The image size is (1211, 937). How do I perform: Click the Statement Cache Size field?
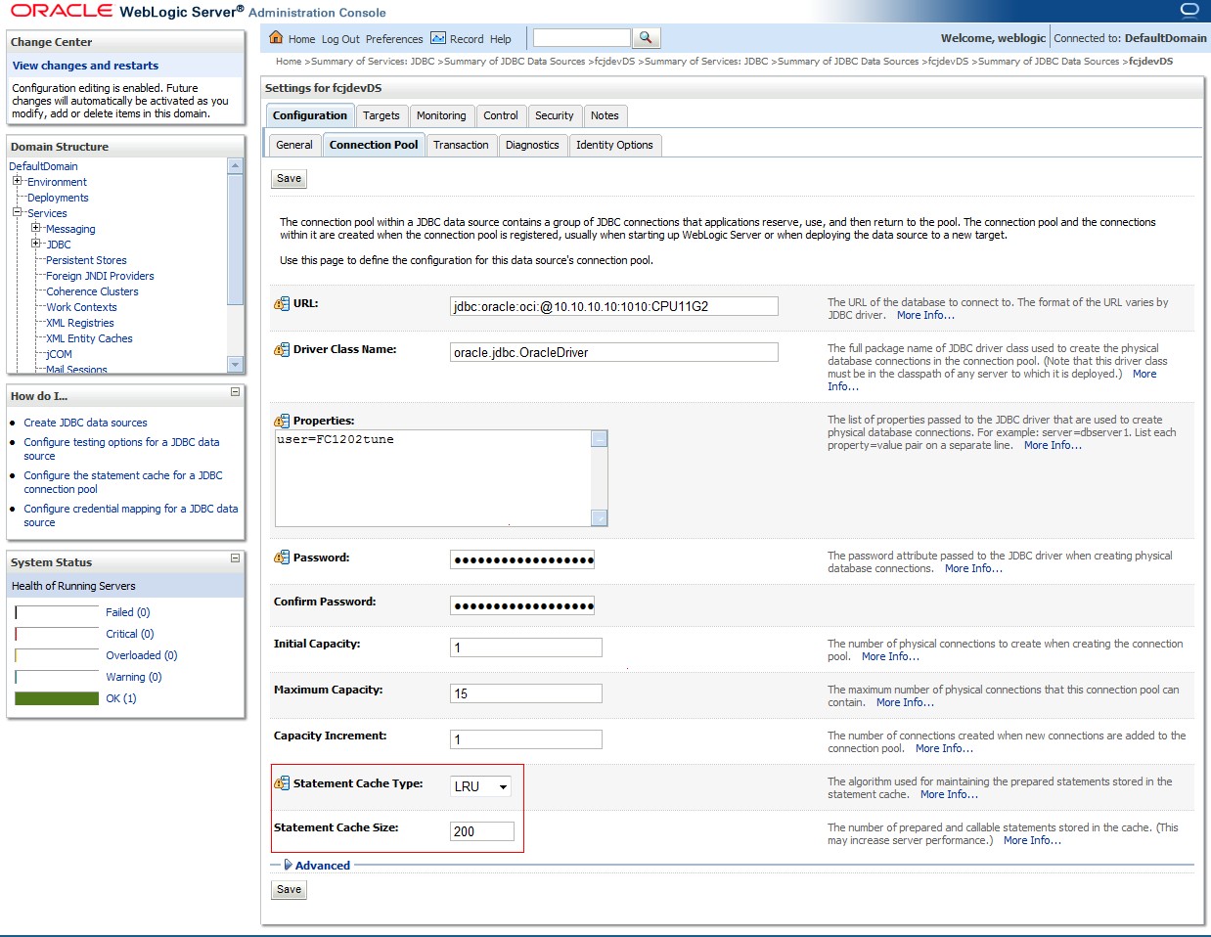pyautogui.click(x=482, y=831)
